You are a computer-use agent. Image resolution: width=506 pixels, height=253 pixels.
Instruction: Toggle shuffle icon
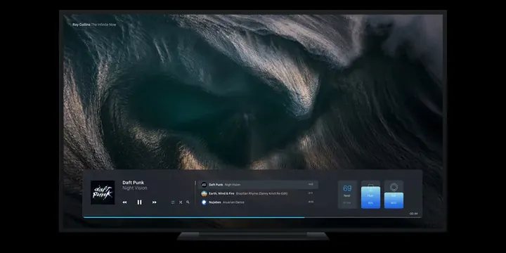pyautogui.click(x=181, y=202)
